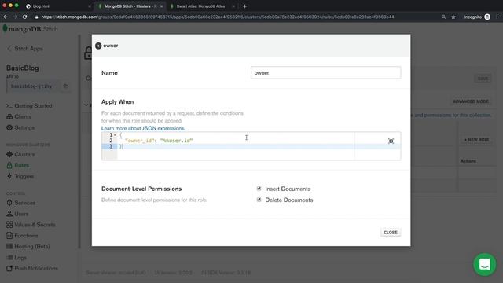Open the Incognito profile icon
This screenshot has width=503, height=283.
[x=487, y=17]
